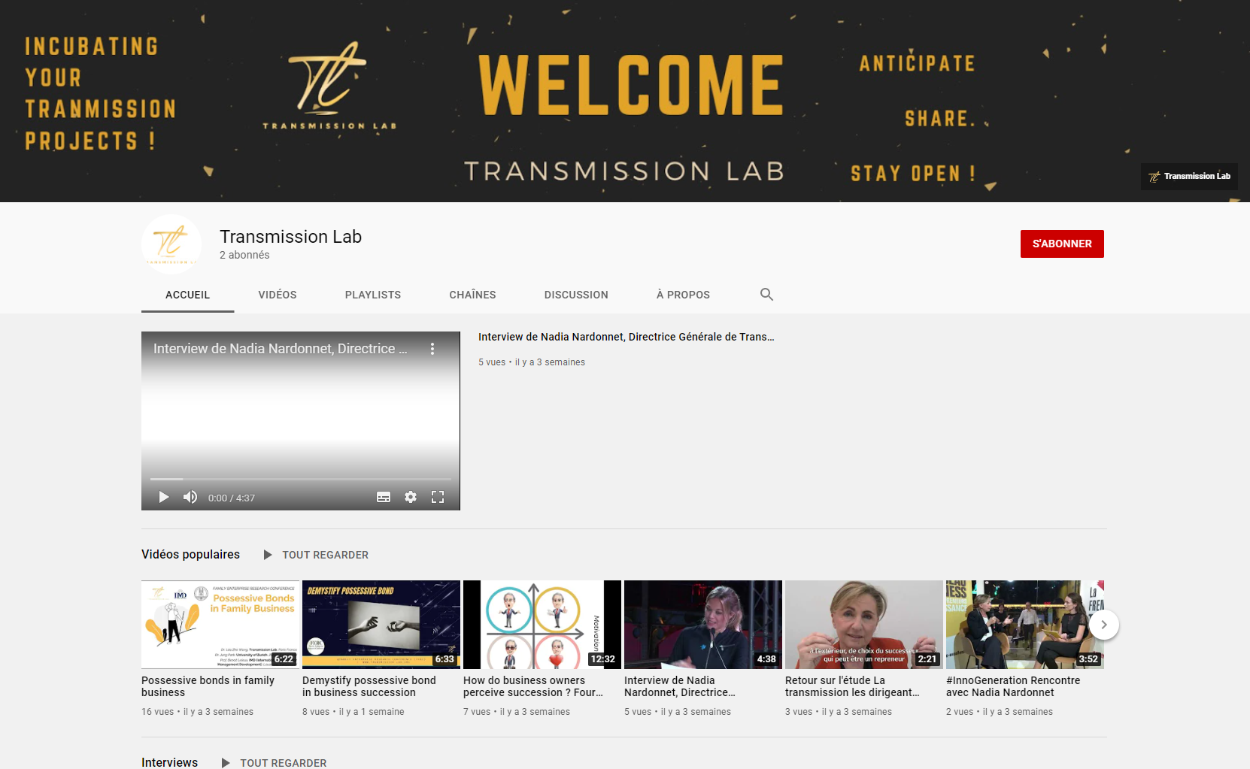Screen dimensions: 1250x769
Task: Click TOUT REGARDER beside Interviews
Action: click(x=283, y=762)
